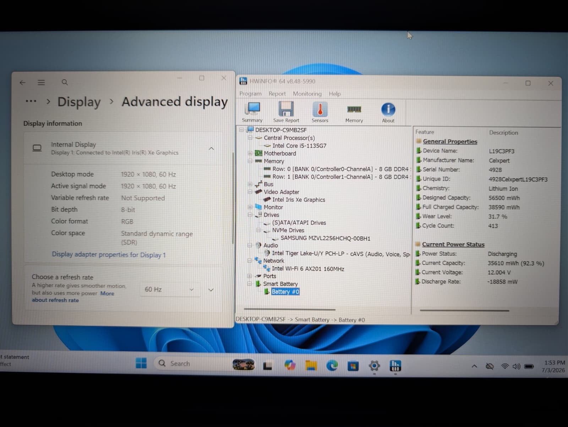
Task: Click More about refresh rate link
Action: click(73, 297)
